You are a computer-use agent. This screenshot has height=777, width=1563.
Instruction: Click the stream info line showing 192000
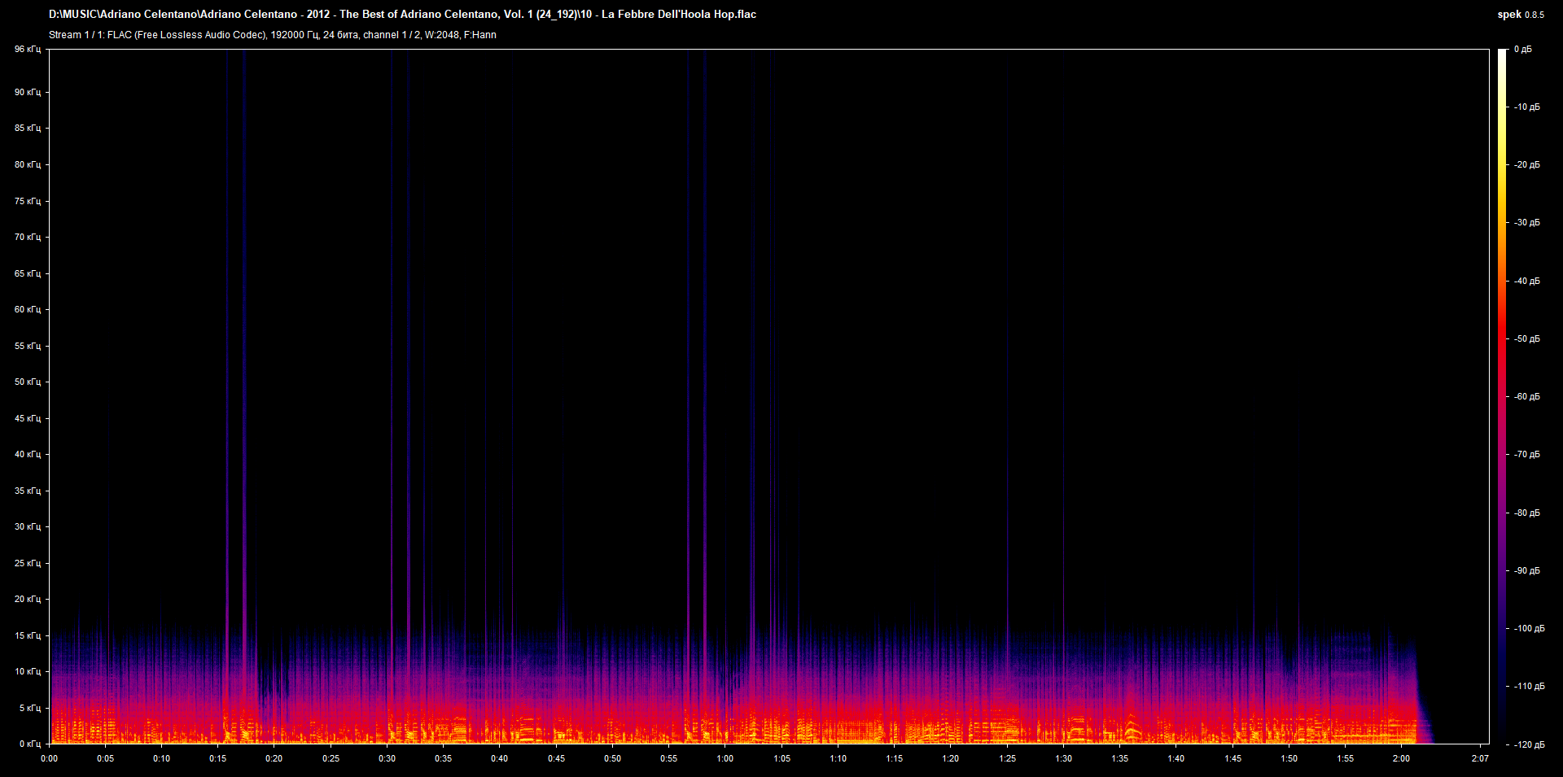point(273,35)
